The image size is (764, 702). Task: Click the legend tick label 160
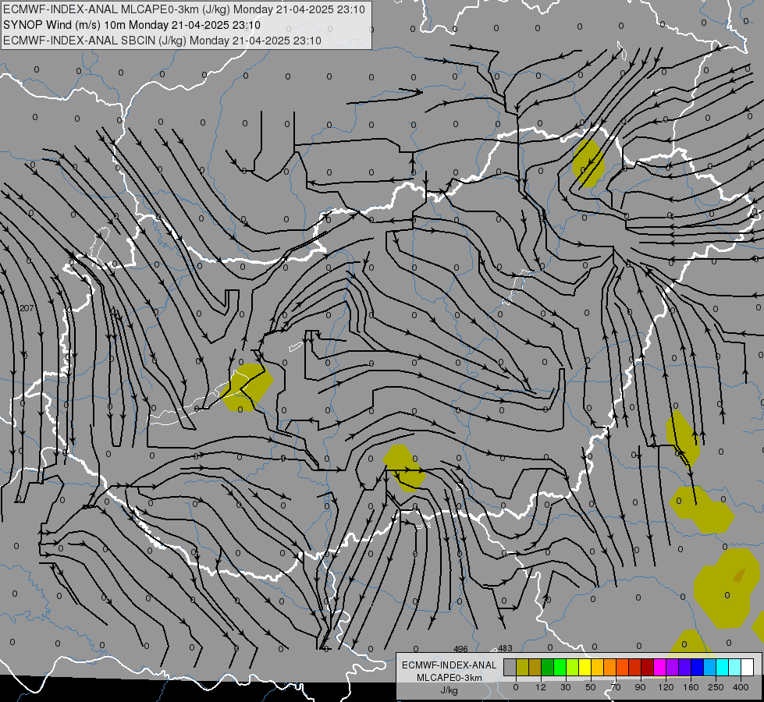[x=691, y=687]
